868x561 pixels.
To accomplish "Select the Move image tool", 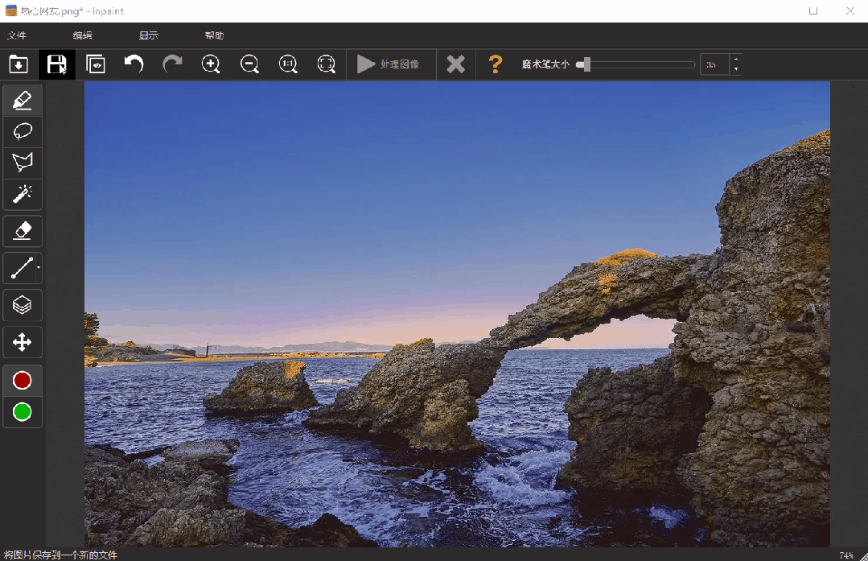I will pos(23,342).
